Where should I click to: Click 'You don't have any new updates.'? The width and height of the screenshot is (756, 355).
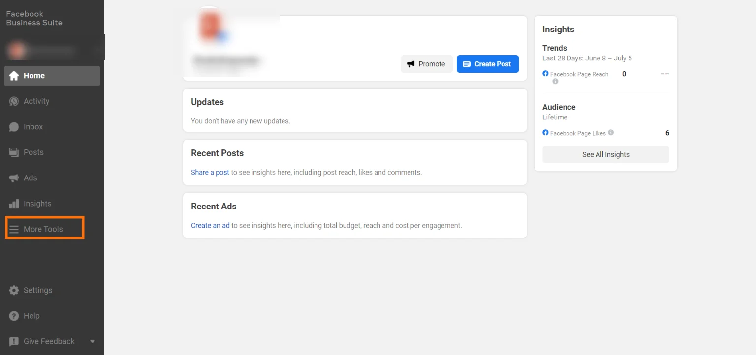pos(241,121)
